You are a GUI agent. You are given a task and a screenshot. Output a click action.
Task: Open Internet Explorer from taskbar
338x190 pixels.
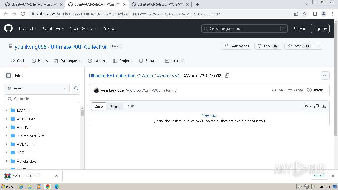tap(21, 187)
